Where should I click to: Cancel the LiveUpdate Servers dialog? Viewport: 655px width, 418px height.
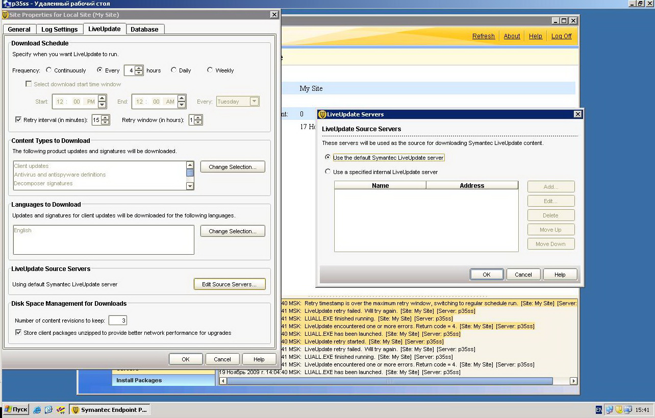tap(523, 275)
